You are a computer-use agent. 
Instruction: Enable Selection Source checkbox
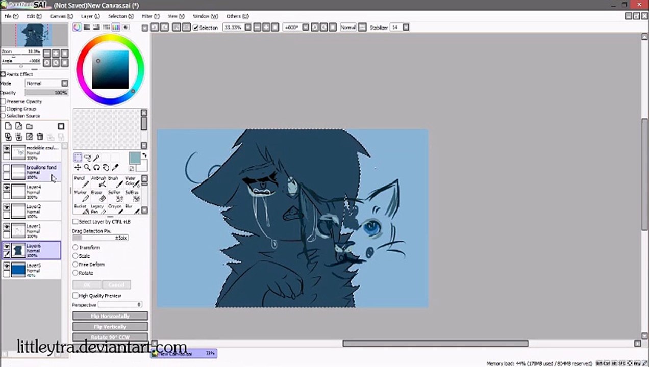click(x=3, y=116)
